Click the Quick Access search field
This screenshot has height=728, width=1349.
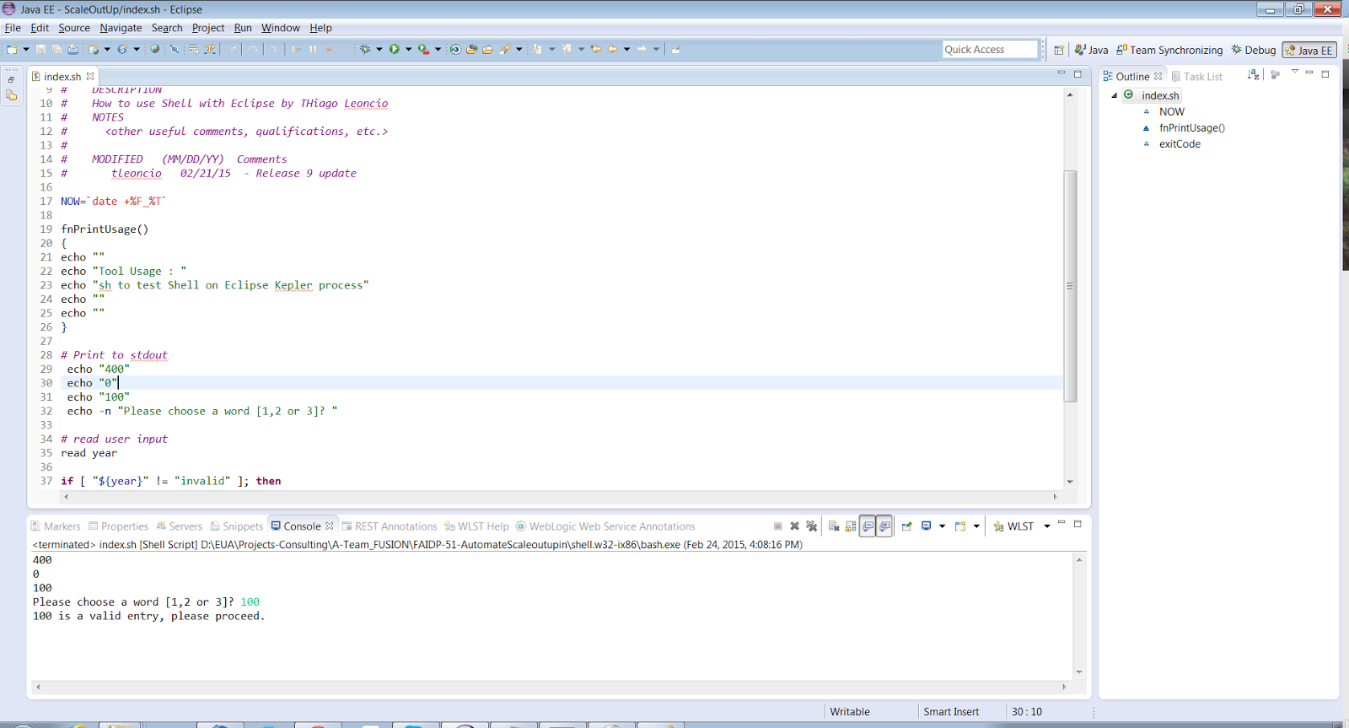(x=990, y=49)
